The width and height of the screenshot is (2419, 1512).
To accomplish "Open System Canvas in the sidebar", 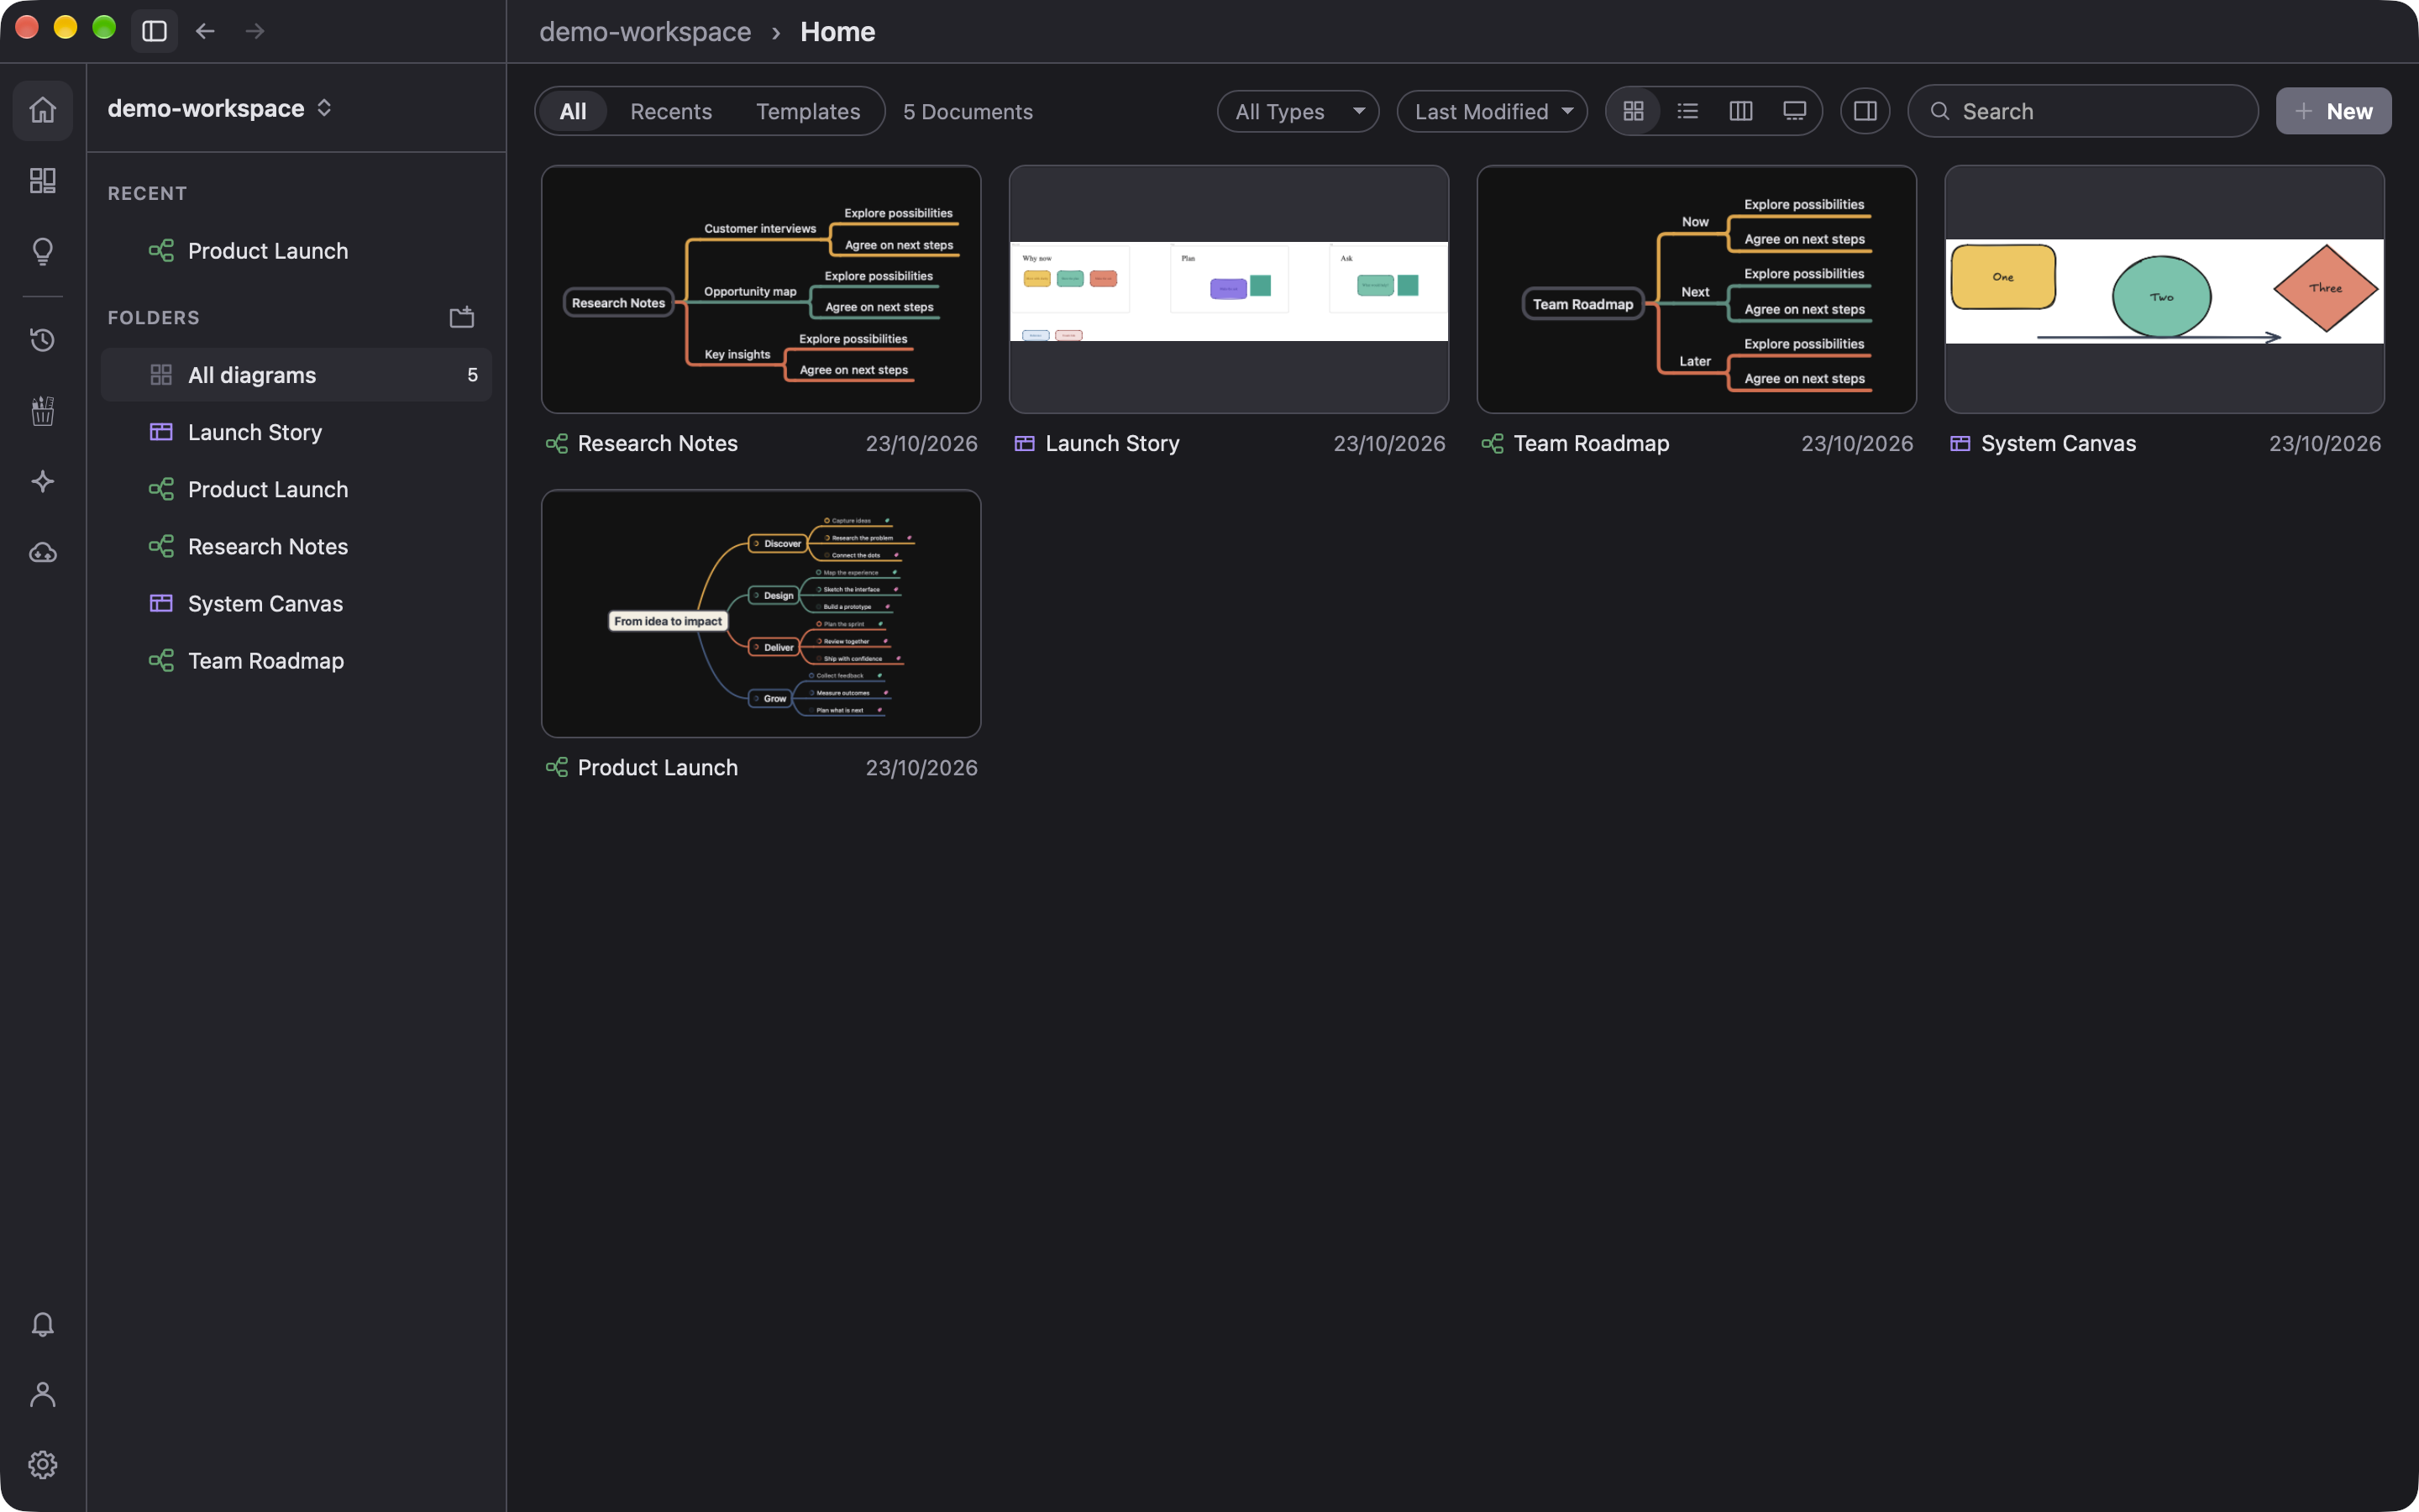I will [296, 603].
